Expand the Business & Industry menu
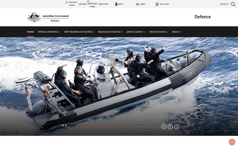The width and height of the screenshot is (238, 148). click(x=110, y=32)
